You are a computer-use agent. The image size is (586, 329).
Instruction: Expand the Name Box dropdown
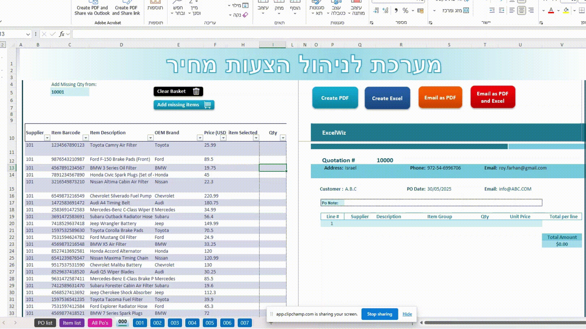click(x=28, y=34)
